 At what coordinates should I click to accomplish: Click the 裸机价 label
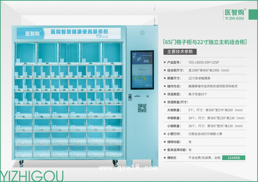pyautogui.click(x=172, y=158)
